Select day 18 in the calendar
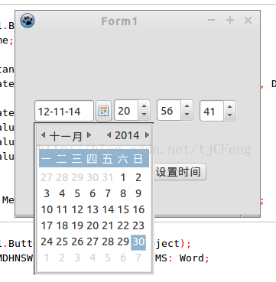 click(62, 225)
